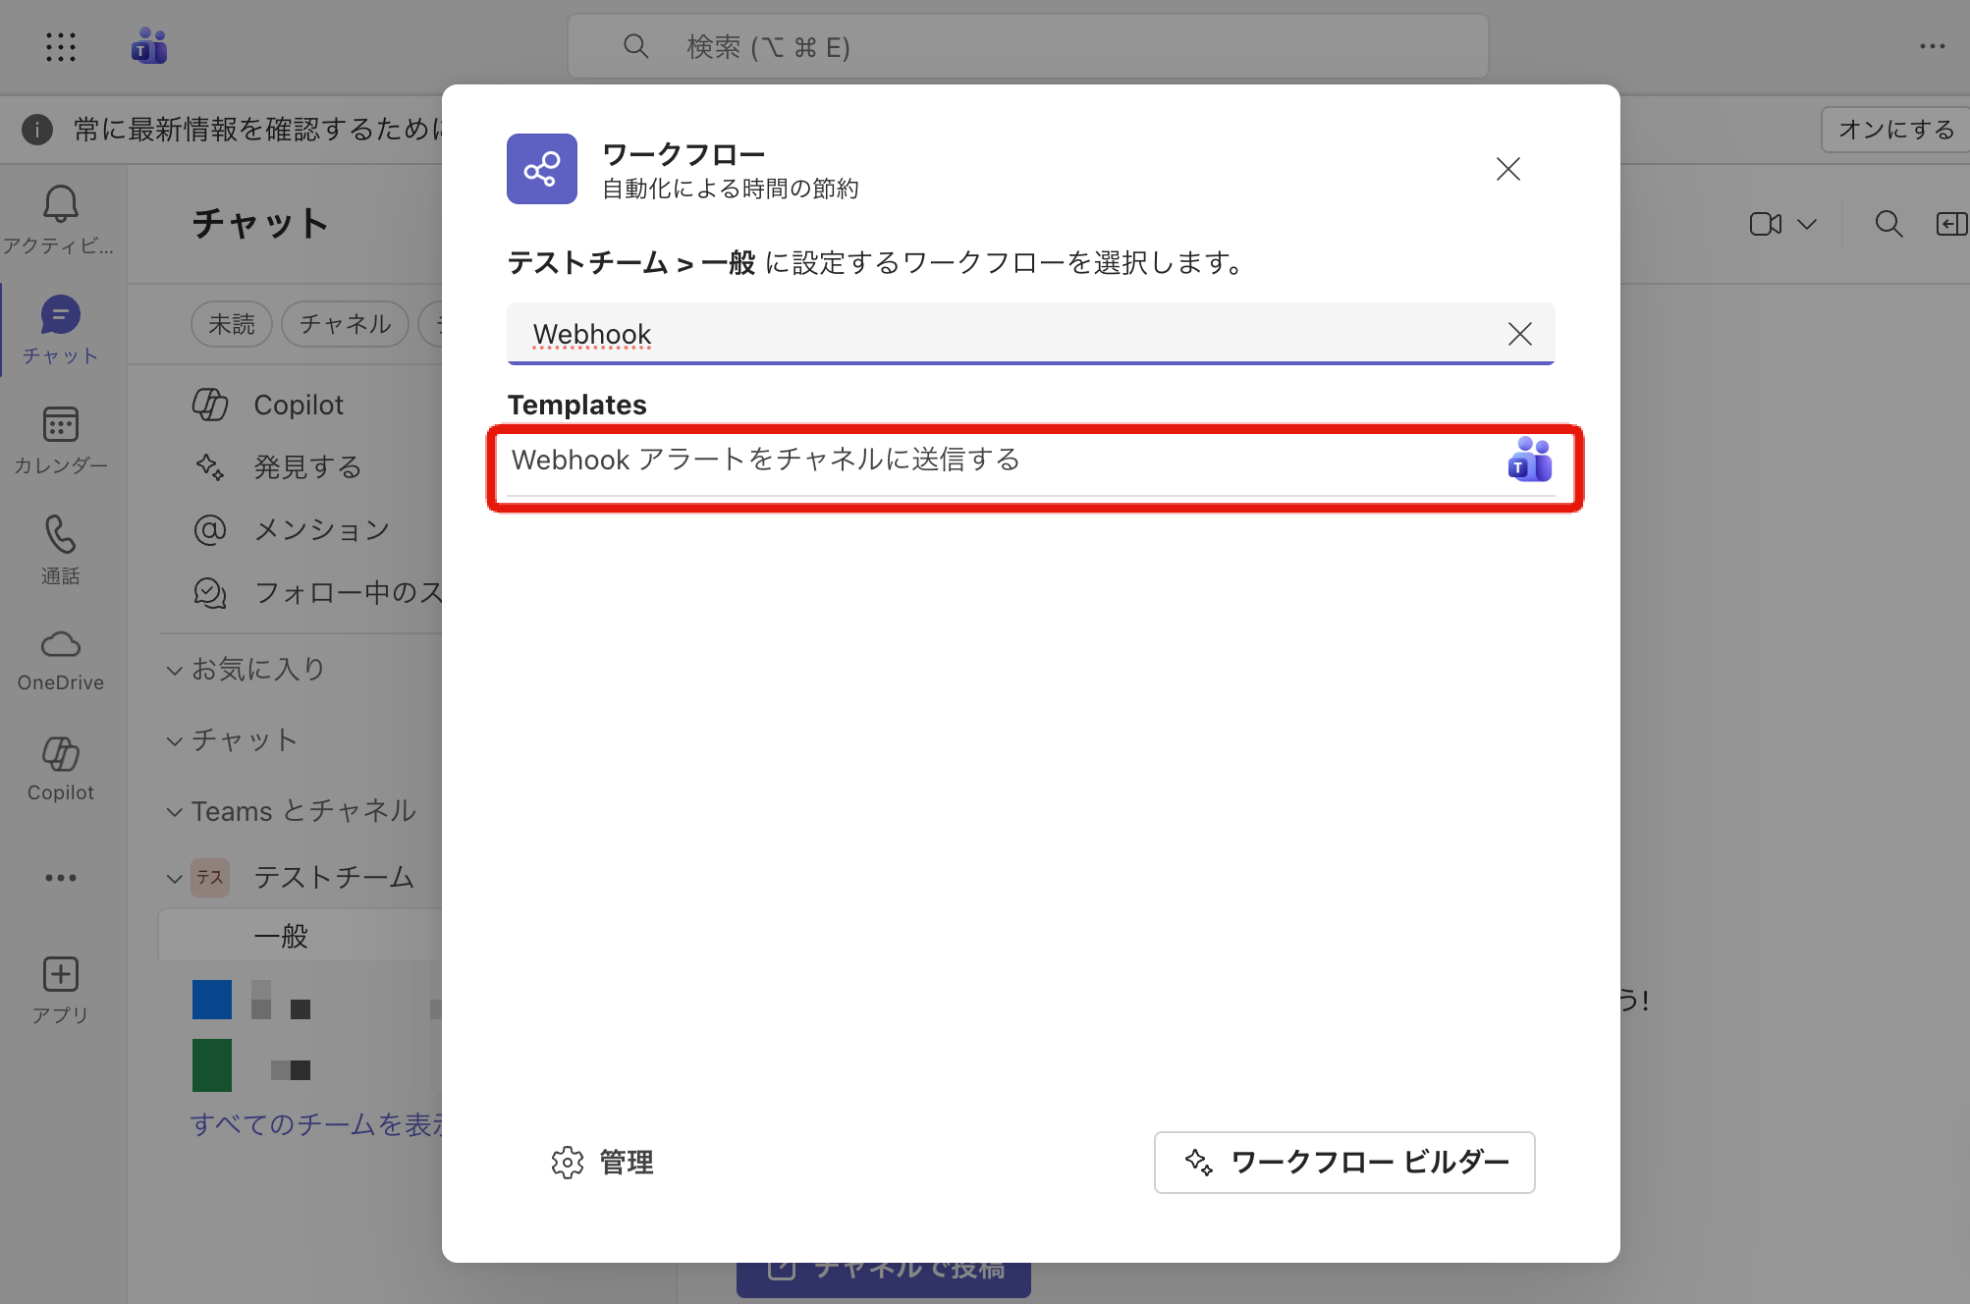Select the チャネル filter chip

point(345,324)
